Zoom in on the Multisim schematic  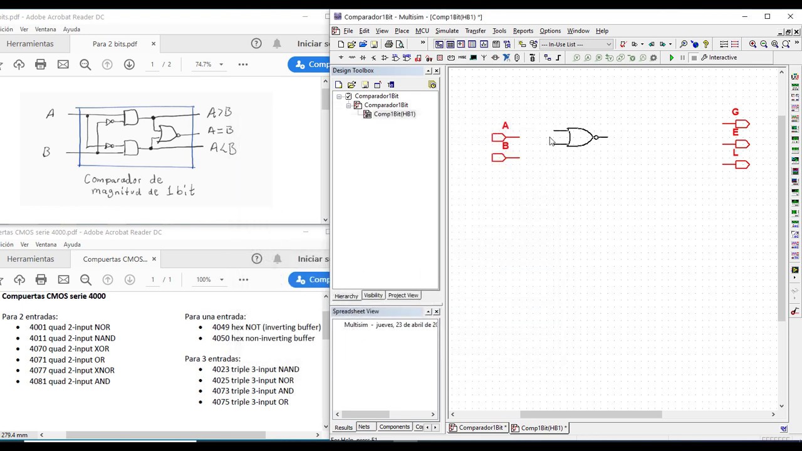pyautogui.click(x=753, y=44)
